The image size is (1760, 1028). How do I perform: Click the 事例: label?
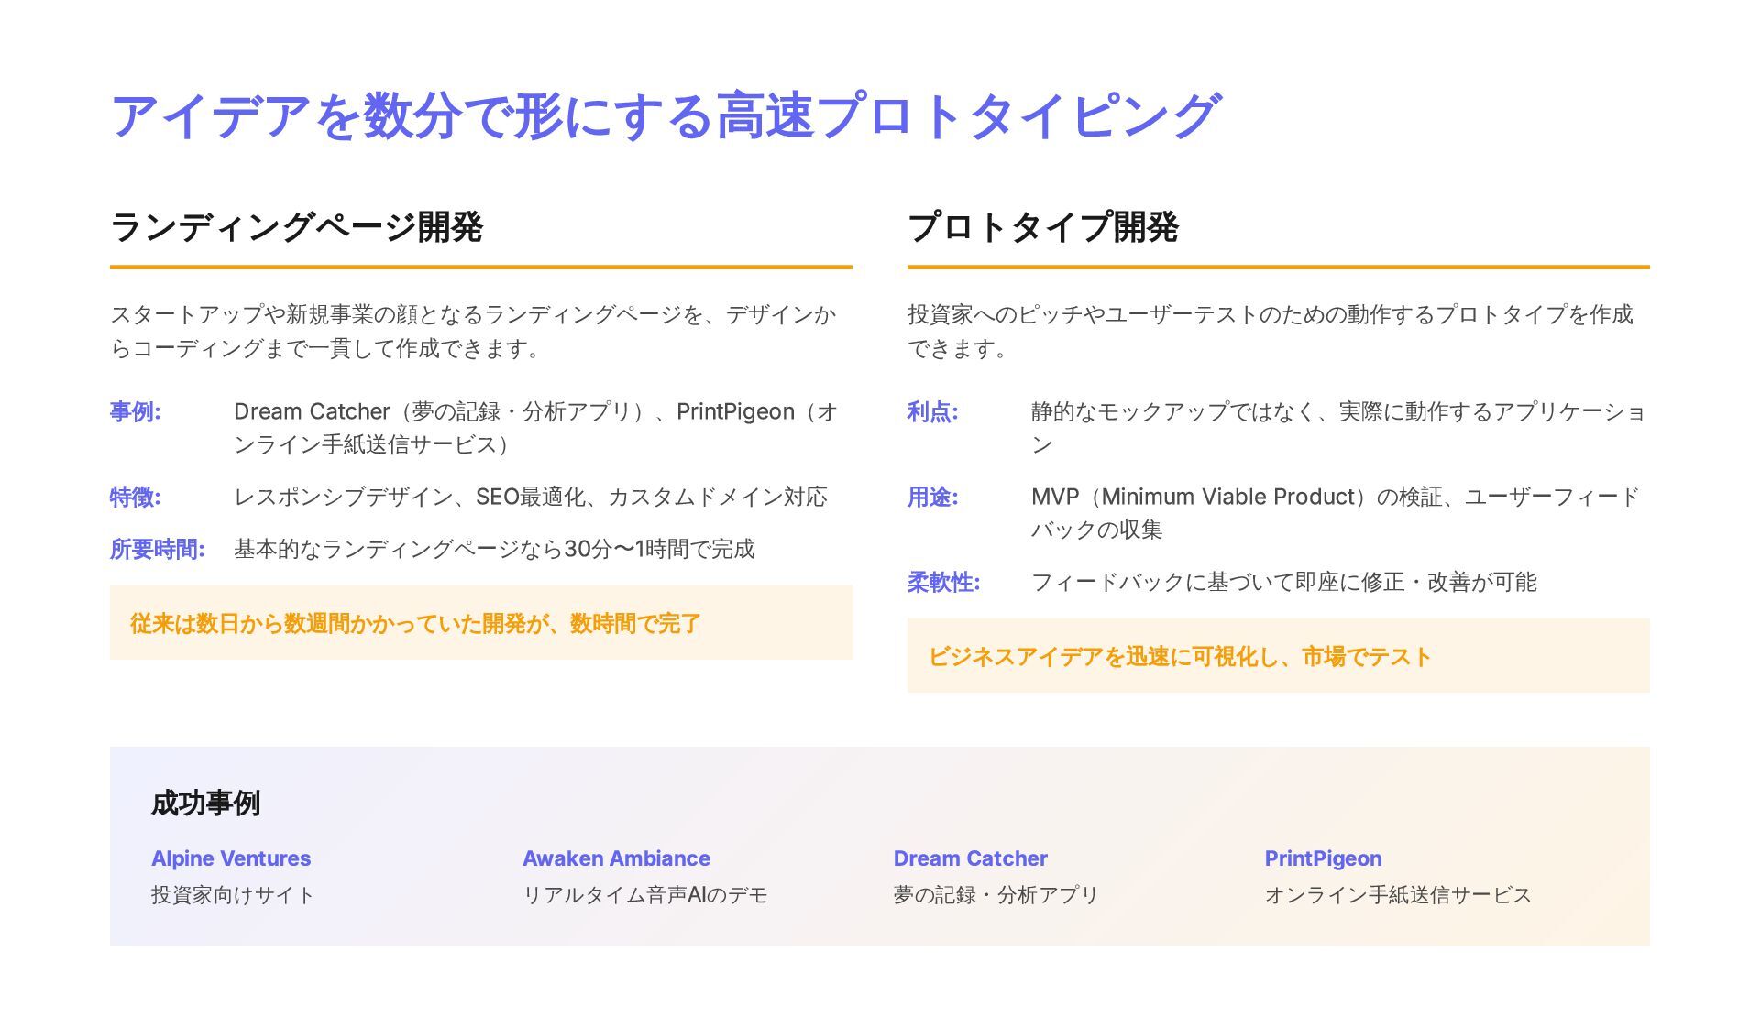click(x=136, y=412)
